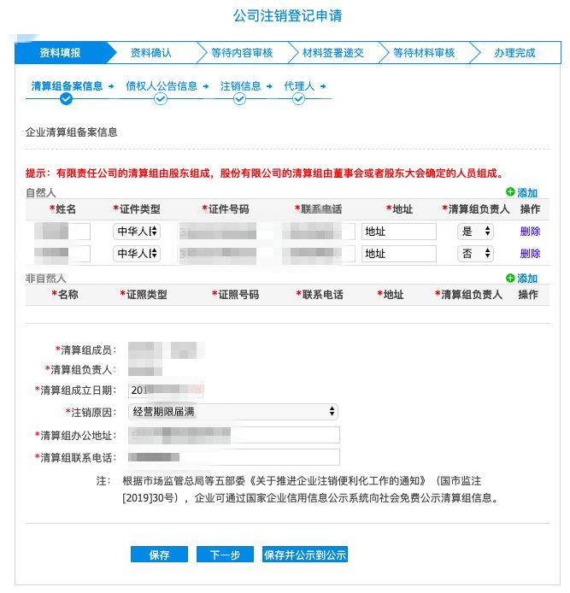
Task: Open the 清算组负责人 dropdown showing 否
Action: click(475, 254)
